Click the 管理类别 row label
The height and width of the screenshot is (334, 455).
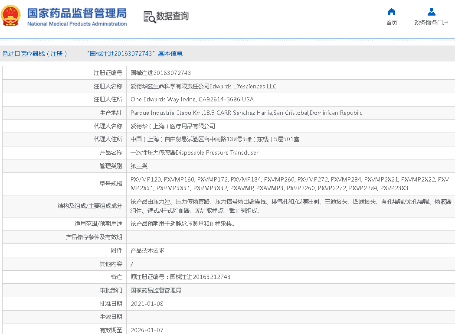[111, 166]
